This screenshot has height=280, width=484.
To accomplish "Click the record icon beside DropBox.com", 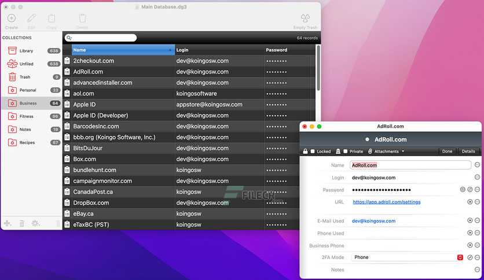I will [67, 202].
